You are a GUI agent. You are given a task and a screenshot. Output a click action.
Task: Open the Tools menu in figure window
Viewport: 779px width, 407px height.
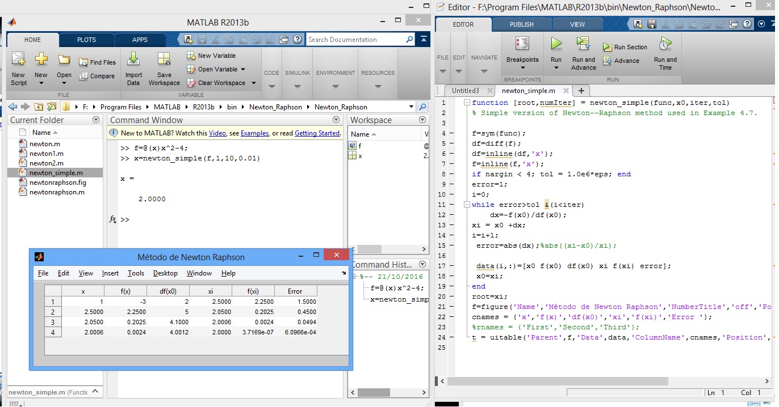click(x=136, y=273)
